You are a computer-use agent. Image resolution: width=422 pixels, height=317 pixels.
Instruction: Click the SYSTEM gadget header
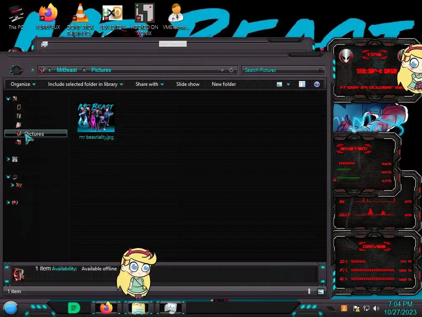pos(354,149)
